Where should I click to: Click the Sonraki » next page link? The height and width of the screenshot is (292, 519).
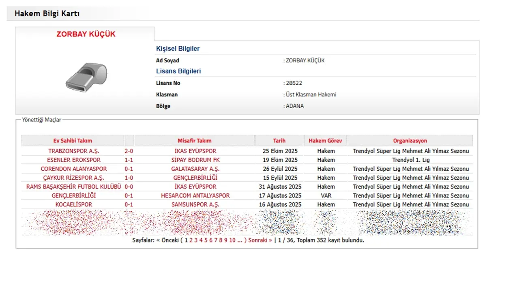260,240
